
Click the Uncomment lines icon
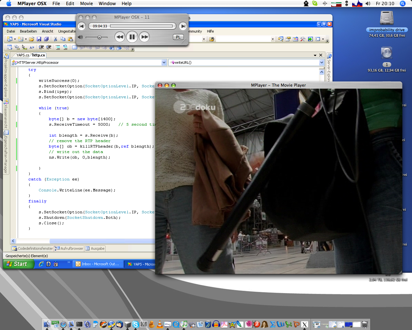pos(65,47)
